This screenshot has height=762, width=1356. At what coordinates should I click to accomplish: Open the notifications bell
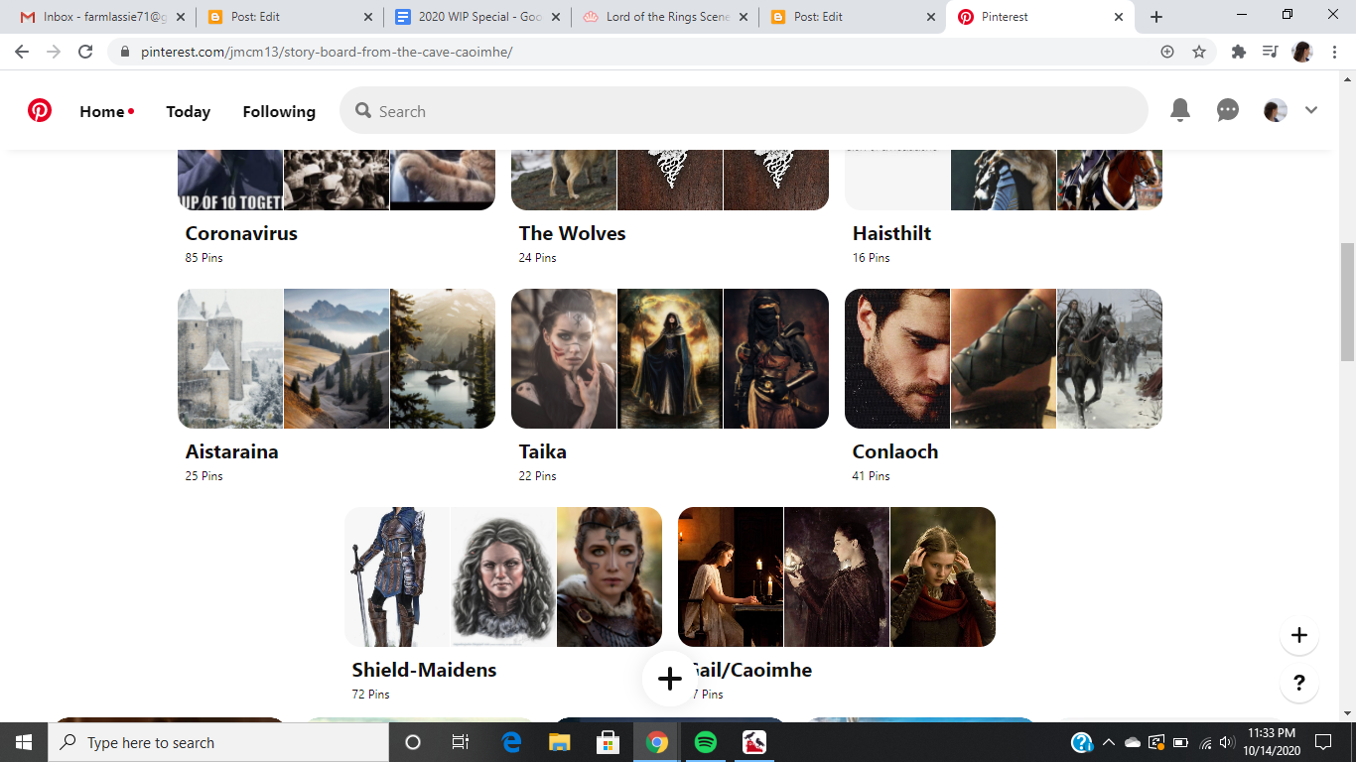(1180, 110)
